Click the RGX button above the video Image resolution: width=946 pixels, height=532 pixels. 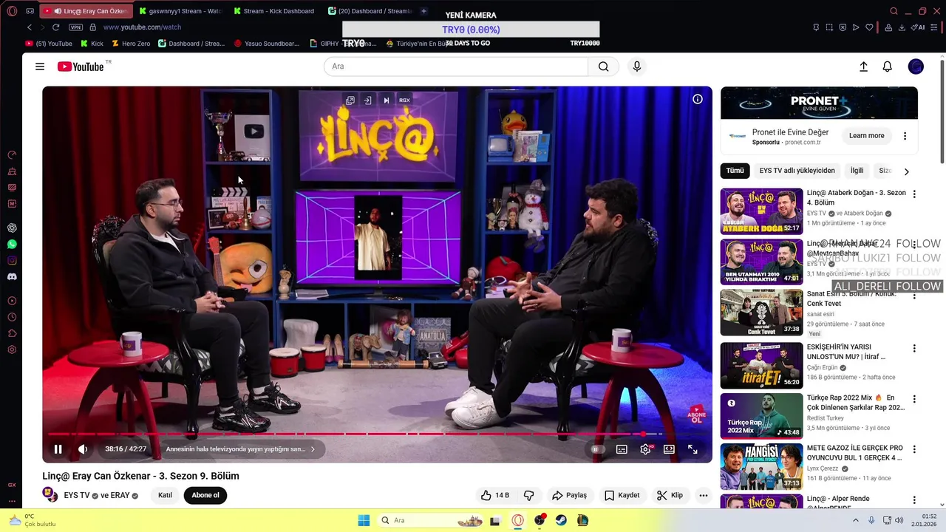tap(404, 100)
